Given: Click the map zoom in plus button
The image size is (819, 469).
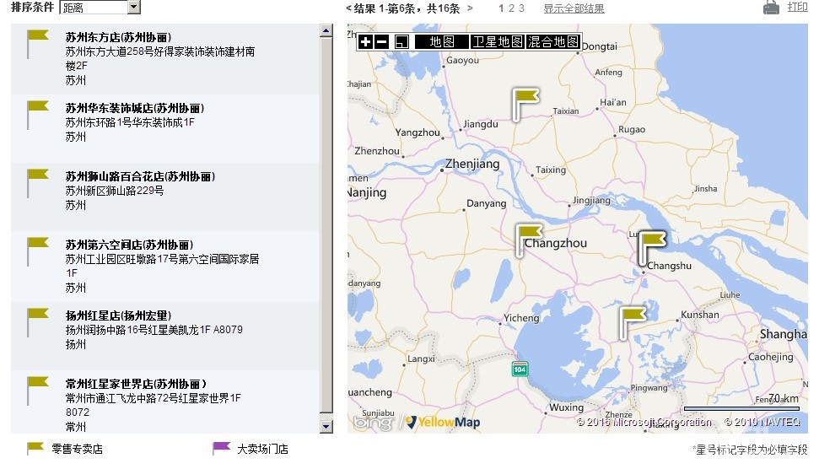Looking at the screenshot, I should [364, 42].
